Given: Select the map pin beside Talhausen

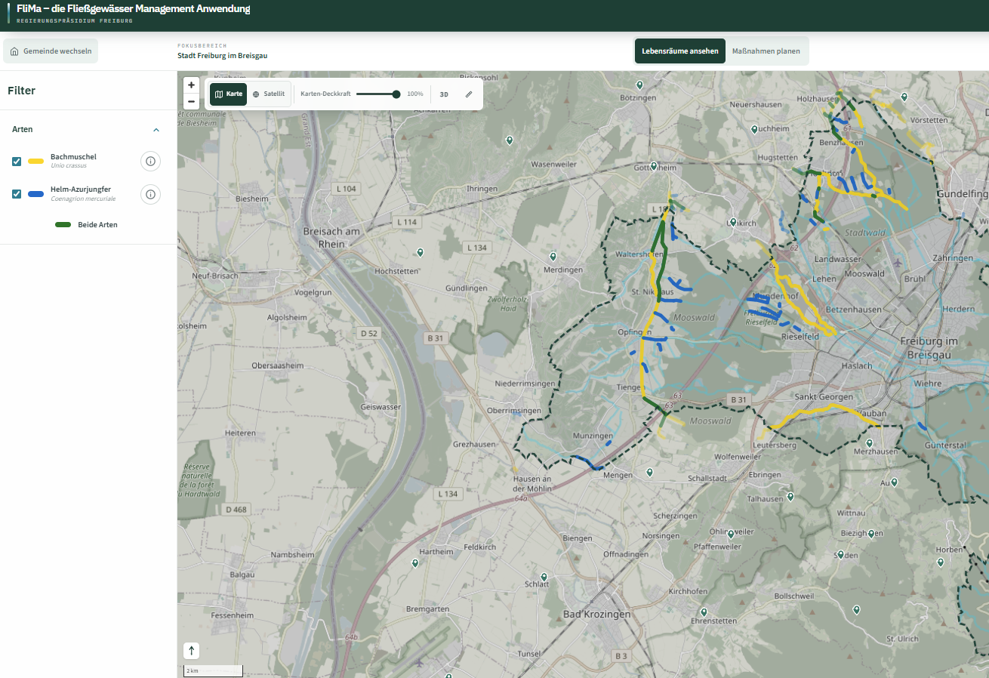Looking at the screenshot, I should point(790,497).
